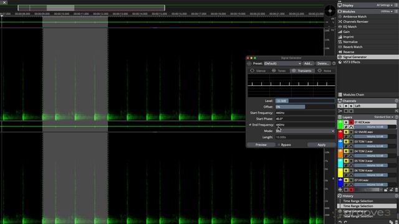Click the Layers panel header icon

point(340,117)
